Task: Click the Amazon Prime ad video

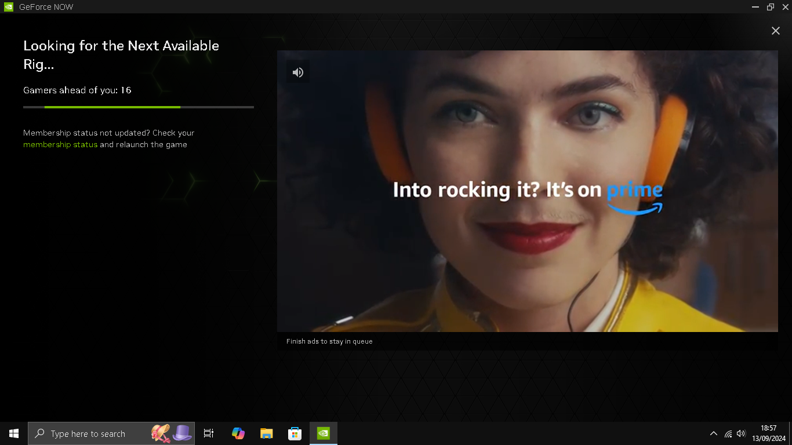Action: pyautogui.click(x=527, y=191)
